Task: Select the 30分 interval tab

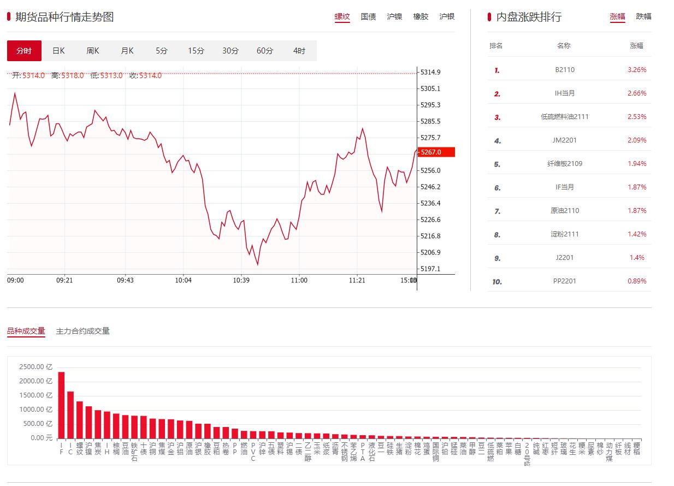Action: [230, 51]
